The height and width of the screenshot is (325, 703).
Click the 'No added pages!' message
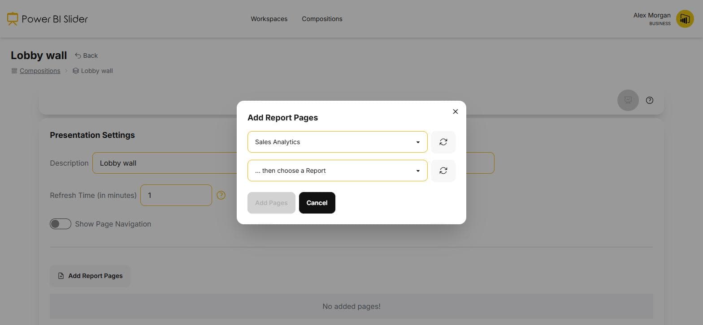(351, 307)
